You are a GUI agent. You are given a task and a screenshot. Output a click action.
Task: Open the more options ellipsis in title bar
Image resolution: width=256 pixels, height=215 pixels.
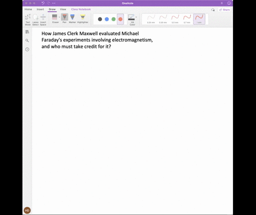point(54,3)
